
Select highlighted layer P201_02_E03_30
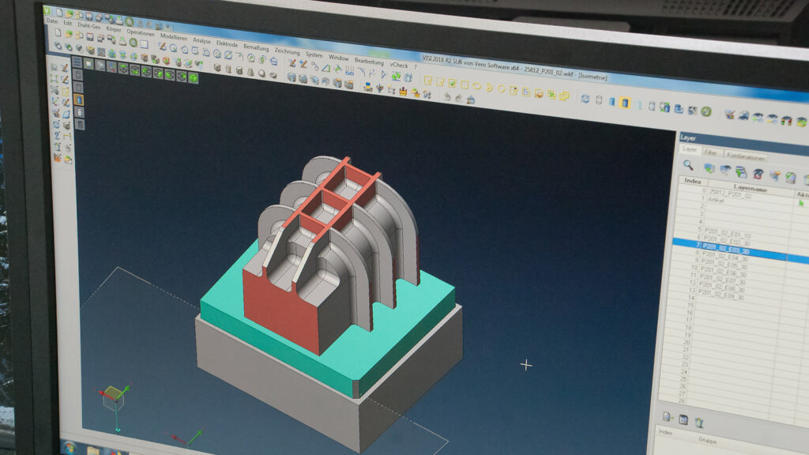pos(741,250)
